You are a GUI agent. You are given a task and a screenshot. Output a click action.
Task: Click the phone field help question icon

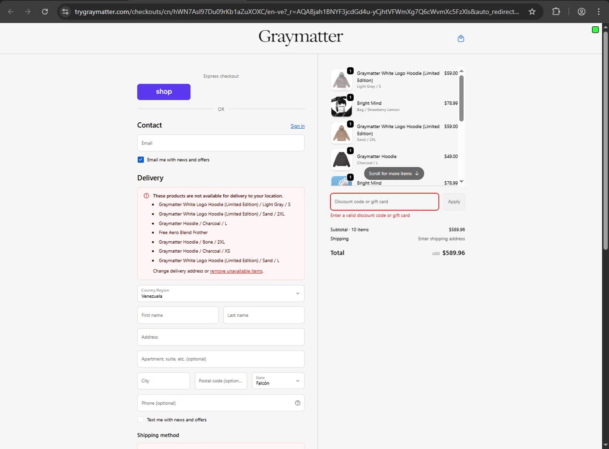click(x=298, y=403)
